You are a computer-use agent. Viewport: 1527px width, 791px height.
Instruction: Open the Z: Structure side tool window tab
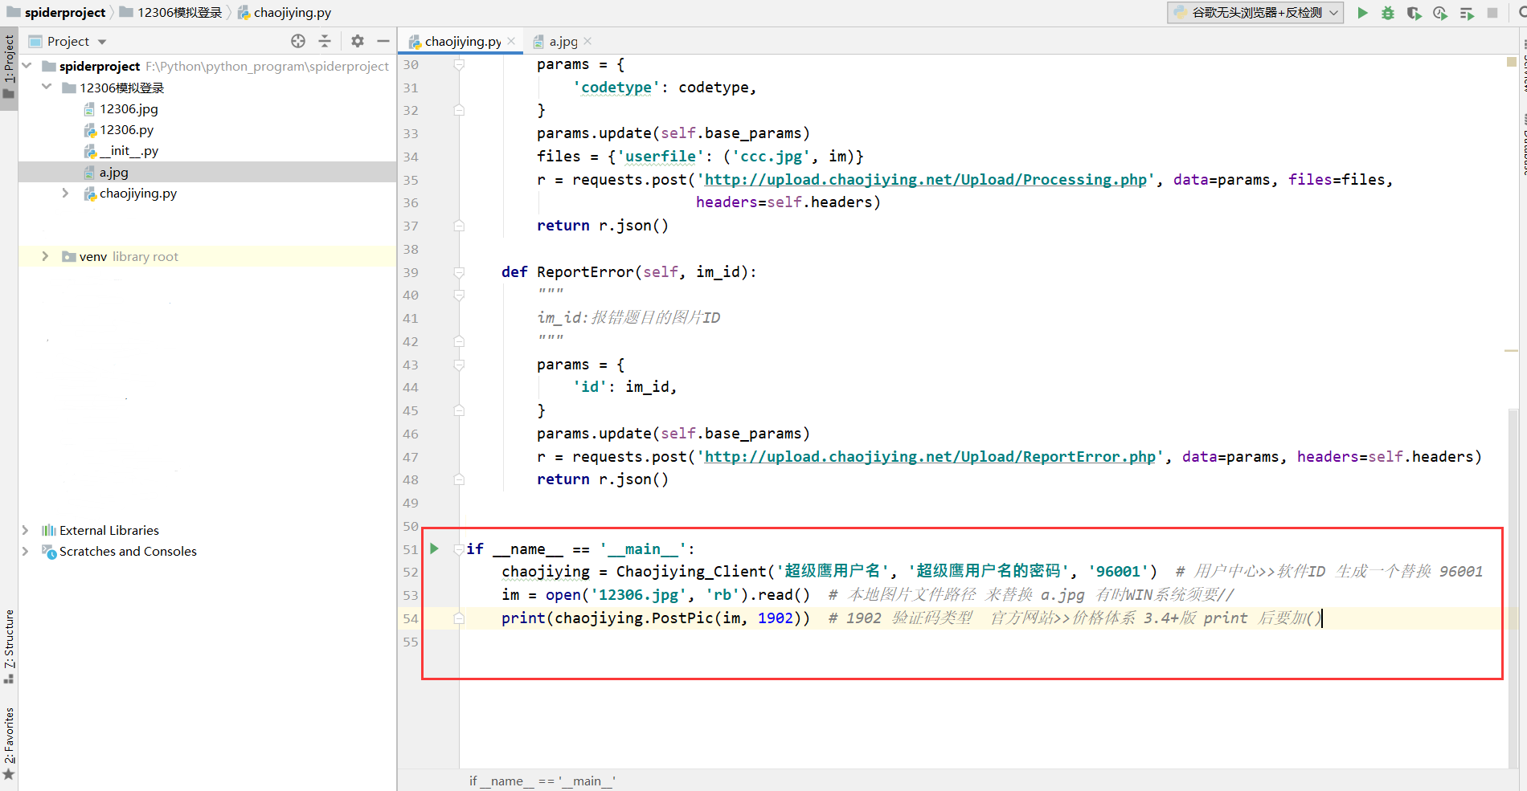click(x=9, y=646)
